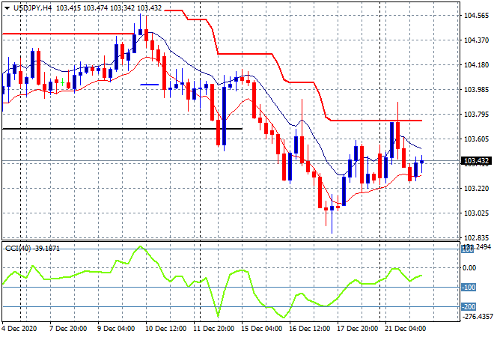Image resolution: width=494 pixels, height=337 pixels.
Task: Select the black horizontal support line
Action: point(122,129)
